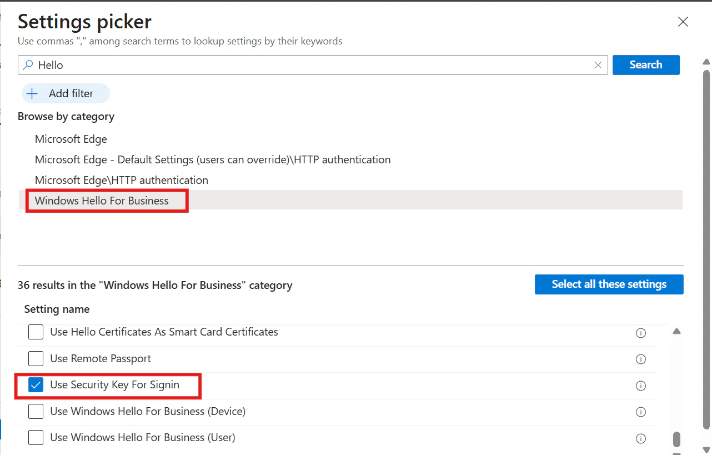The image size is (712, 455).
Task: Click the panel scrollbar up arrow
Action: [706, 62]
